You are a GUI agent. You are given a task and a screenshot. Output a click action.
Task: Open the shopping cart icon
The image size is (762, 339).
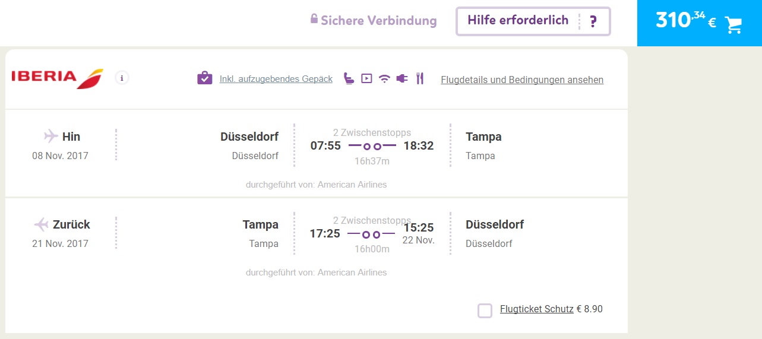[x=734, y=24]
